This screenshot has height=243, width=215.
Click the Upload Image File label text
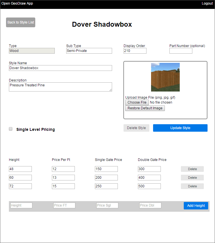150,98
